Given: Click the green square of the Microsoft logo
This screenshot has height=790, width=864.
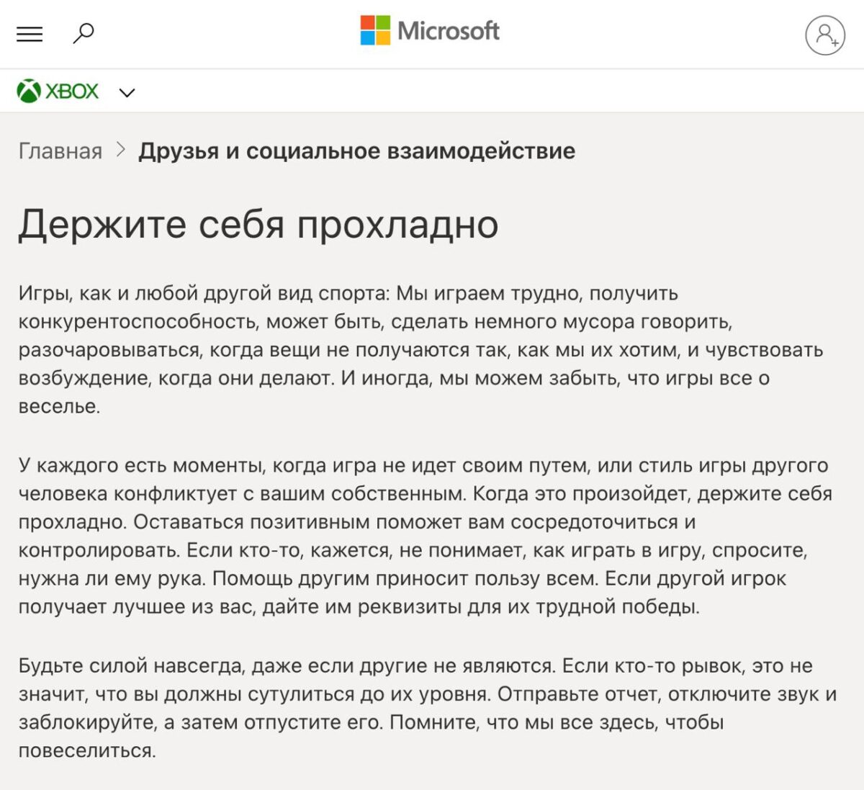Looking at the screenshot, I should coord(382,23).
